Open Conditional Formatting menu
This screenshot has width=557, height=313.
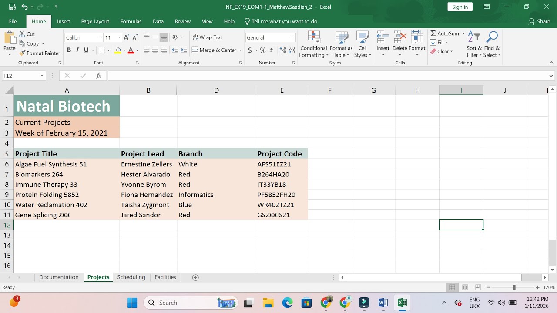314,44
